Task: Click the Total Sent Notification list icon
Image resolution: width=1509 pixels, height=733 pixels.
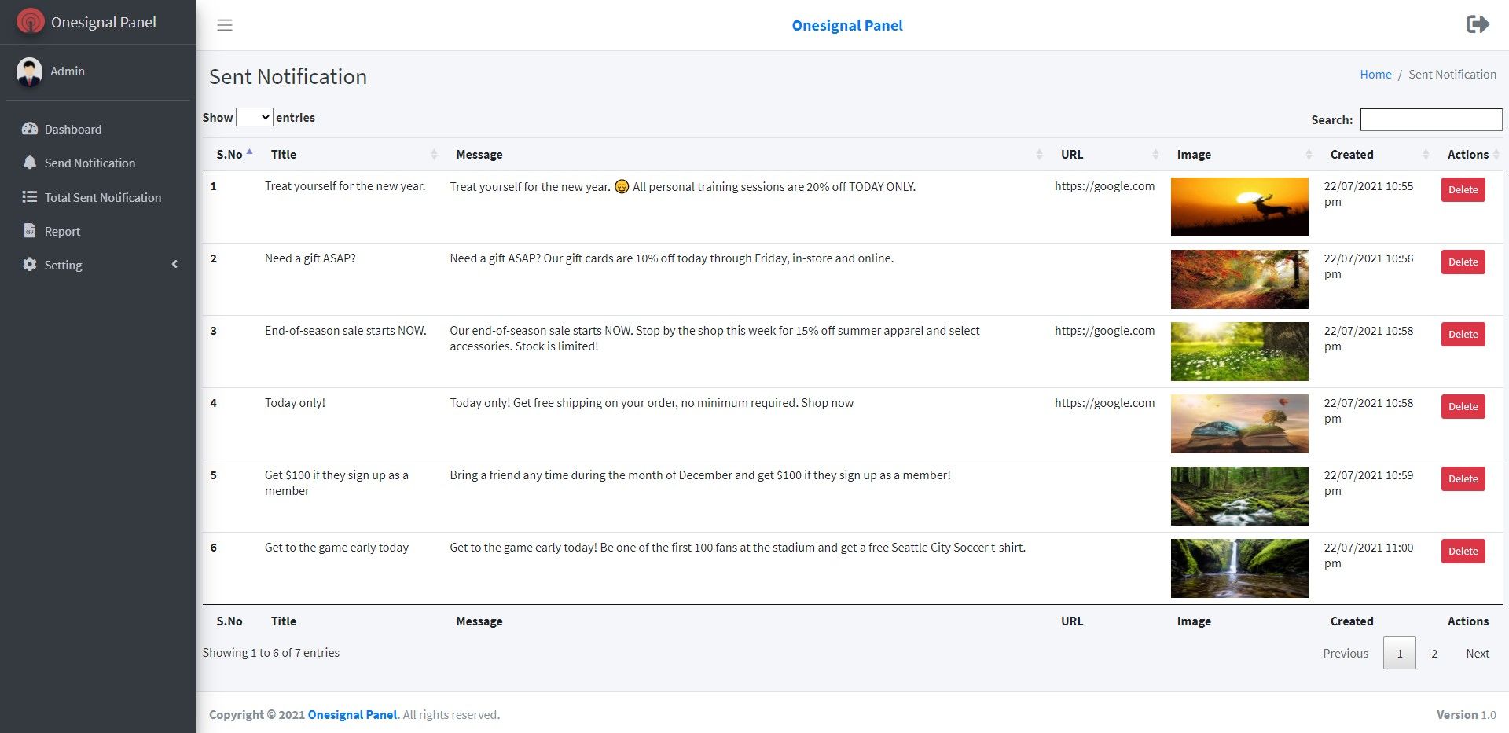Action: click(x=30, y=197)
